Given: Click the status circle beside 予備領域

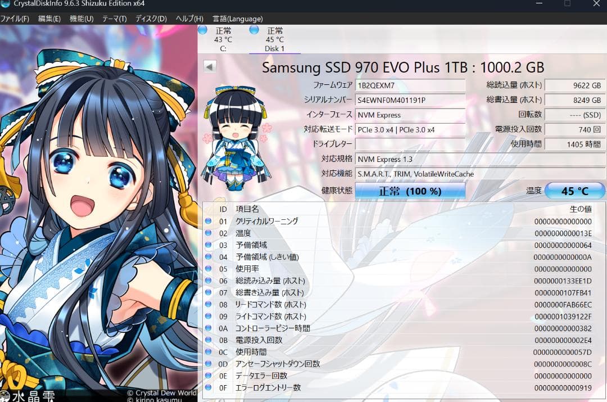Looking at the screenshot, I should point(209,245).
